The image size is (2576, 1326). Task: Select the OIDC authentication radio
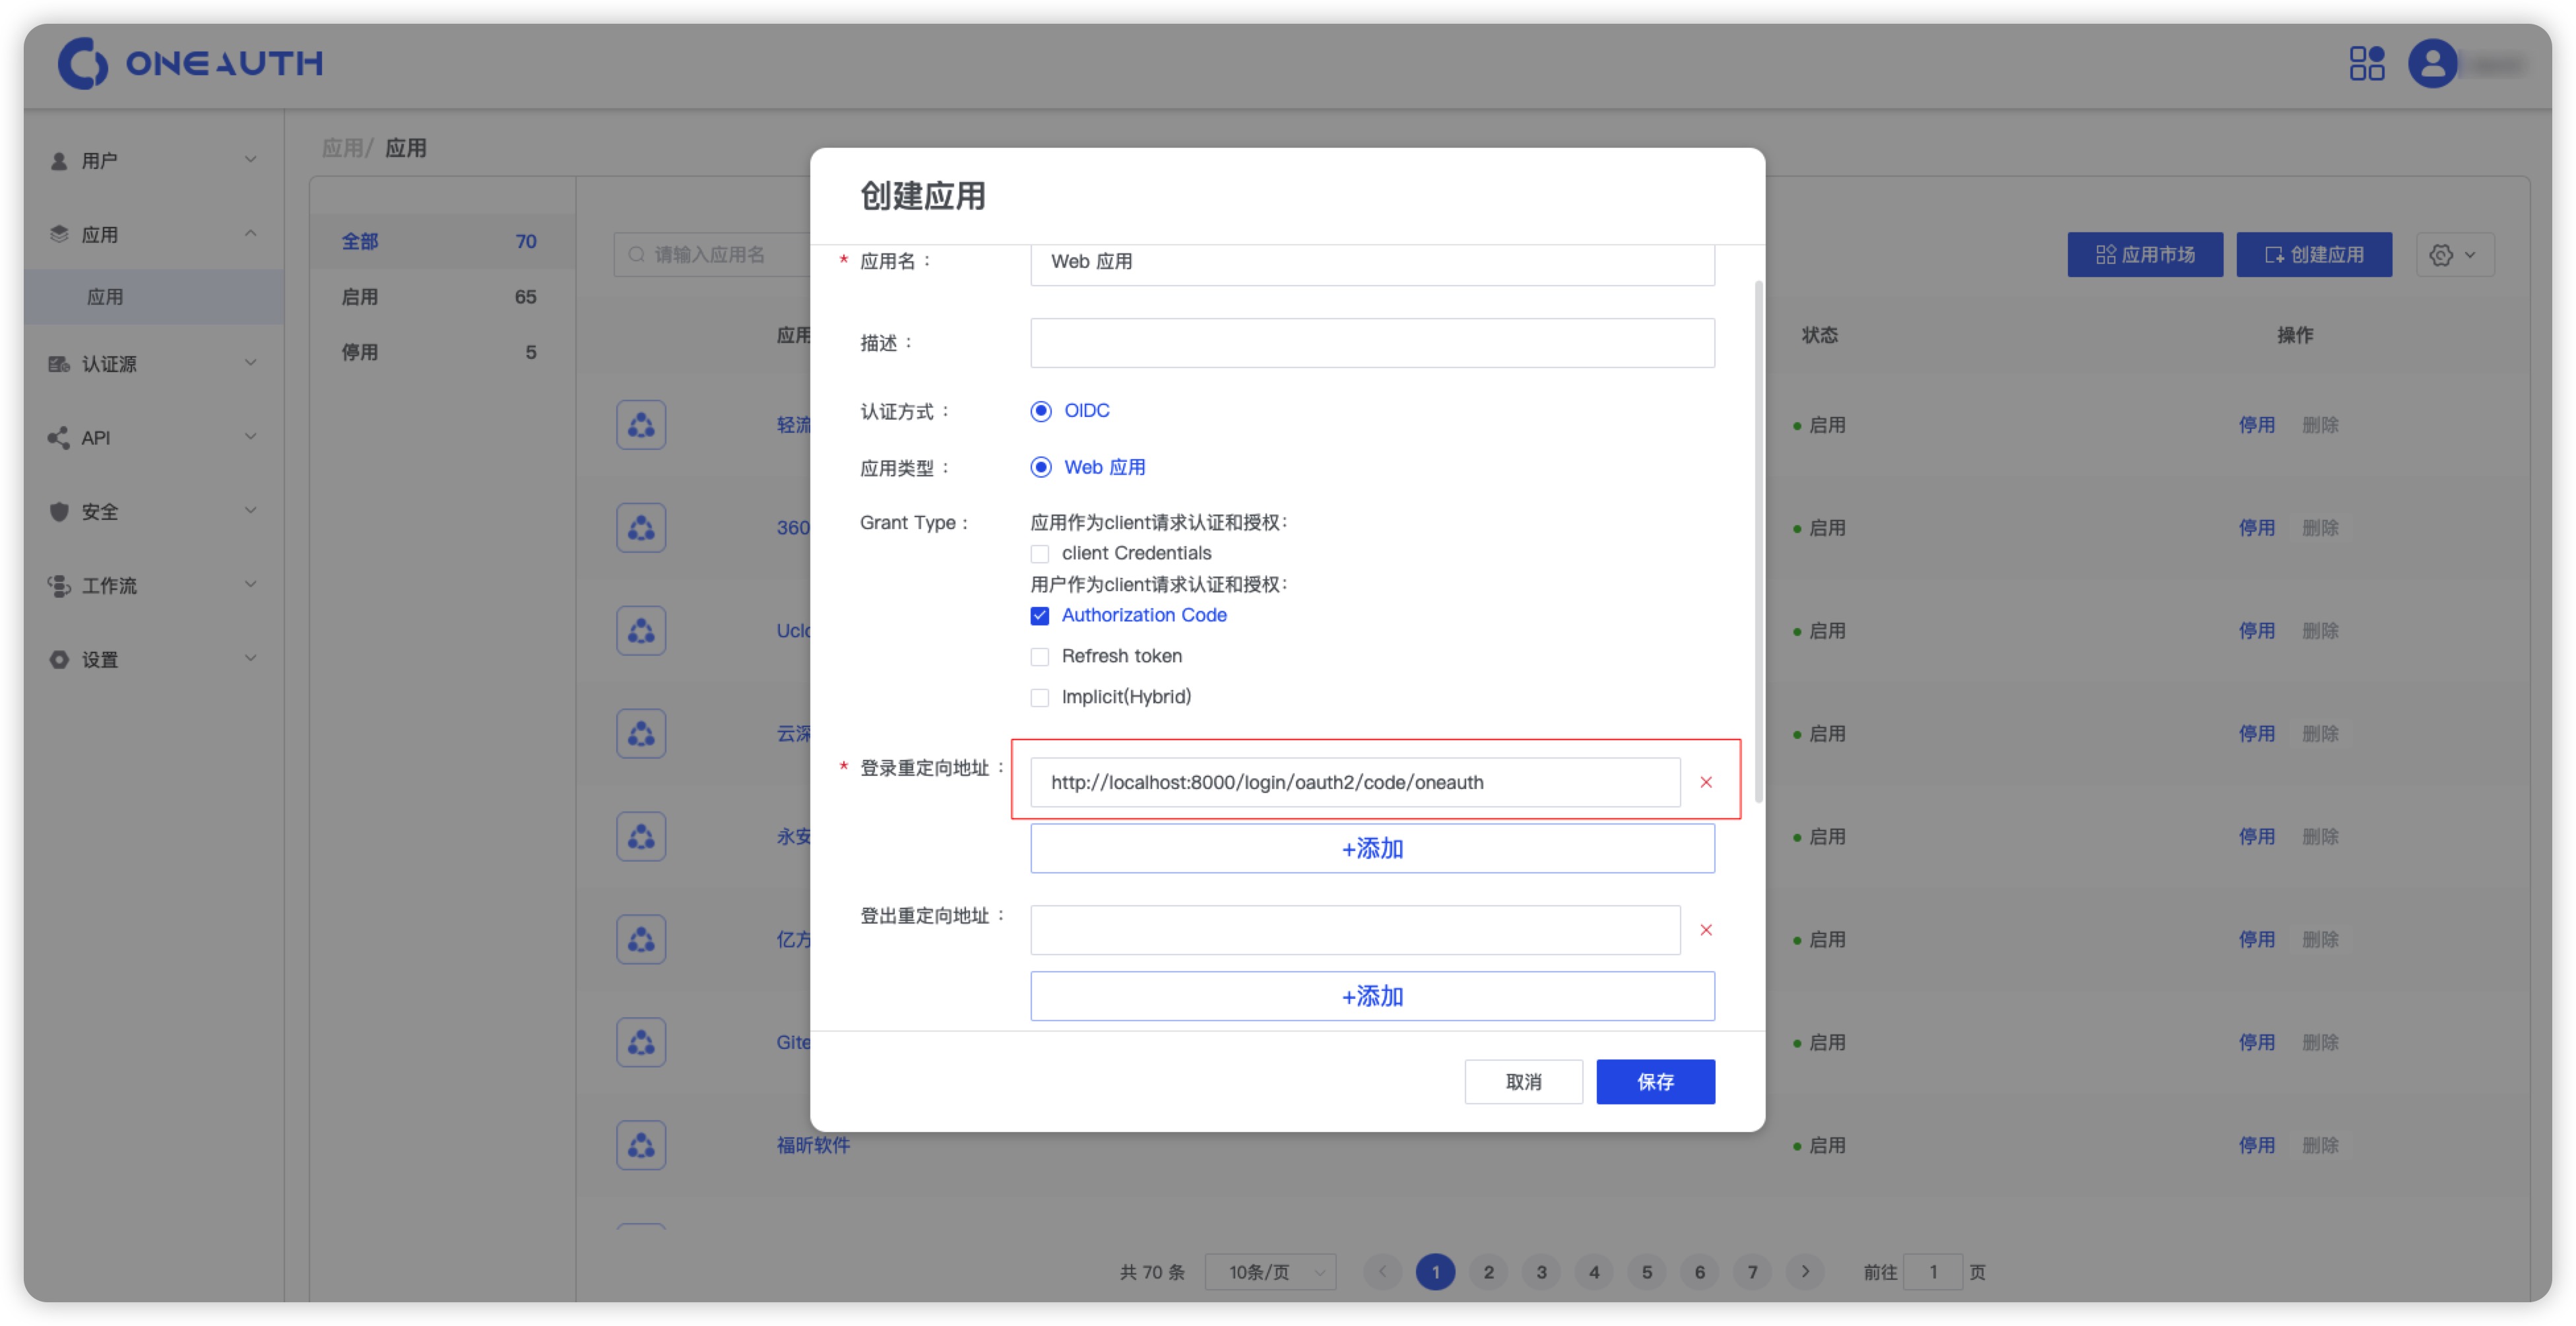pos(1041,411)
